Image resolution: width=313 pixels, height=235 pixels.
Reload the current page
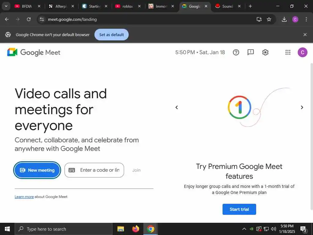(29, 19)
